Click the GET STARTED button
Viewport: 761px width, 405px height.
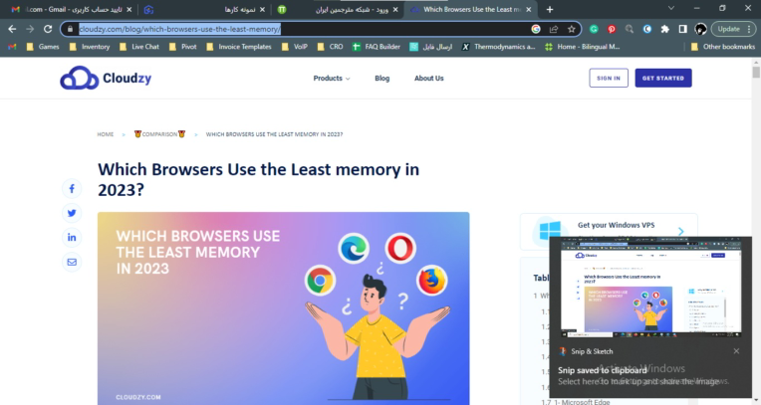tap(663, 78)
